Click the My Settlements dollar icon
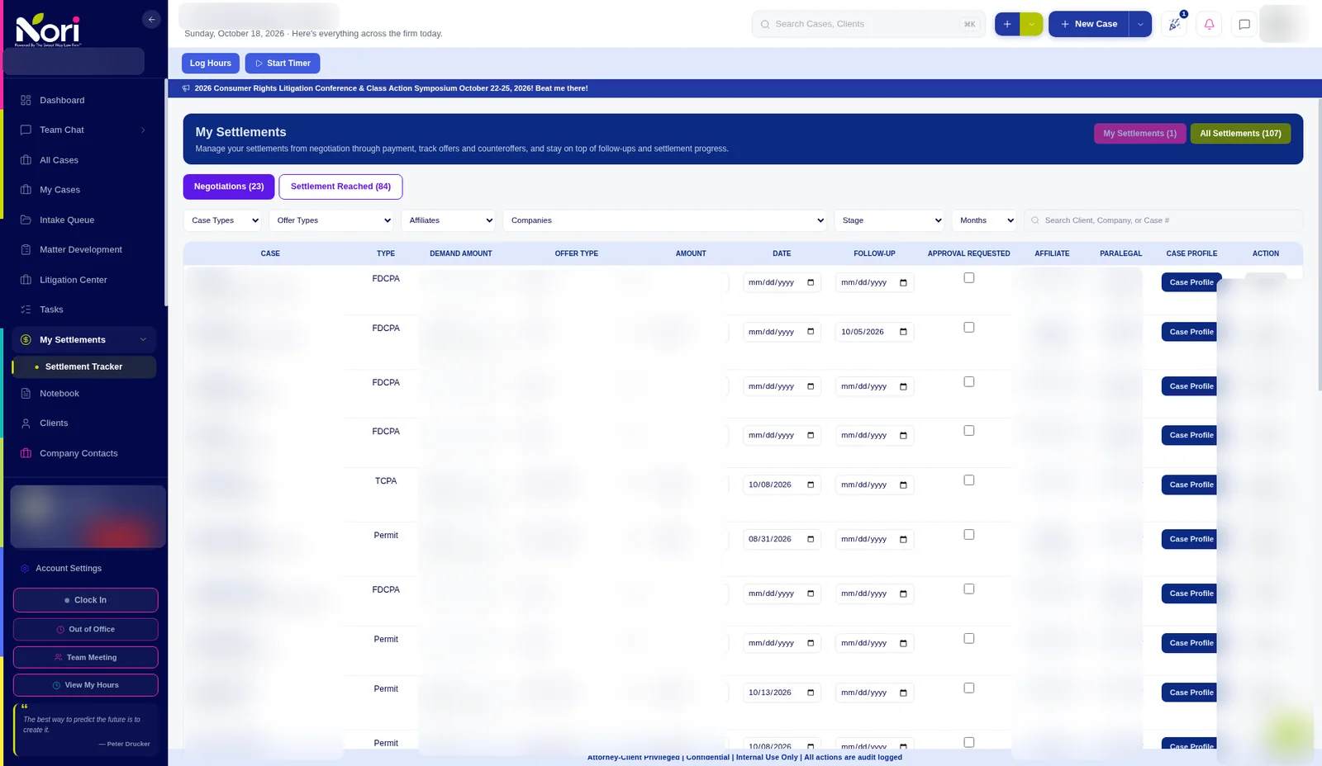 pyautogui.click(x=26, y=339)
